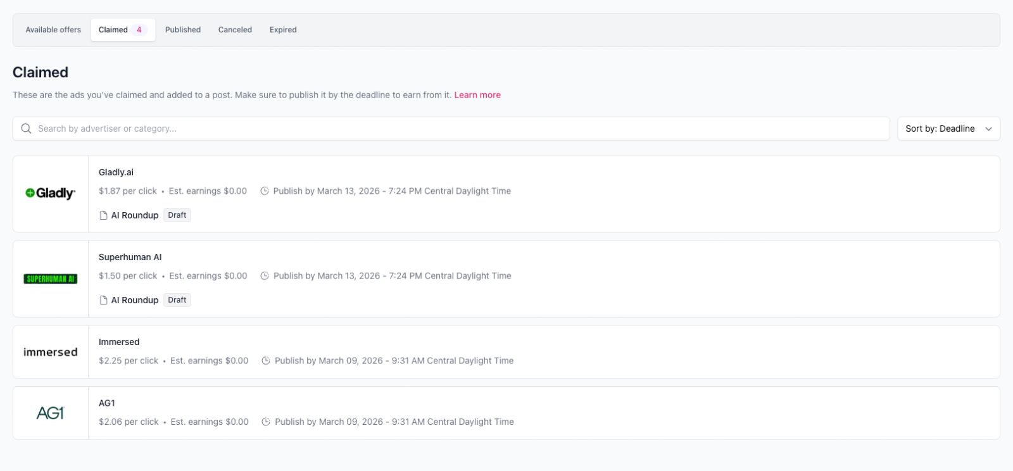This screenshot has width=1013, height=471.
Task: Click clock icon beside Gladly.ai deadline
Action: (265, 191)
